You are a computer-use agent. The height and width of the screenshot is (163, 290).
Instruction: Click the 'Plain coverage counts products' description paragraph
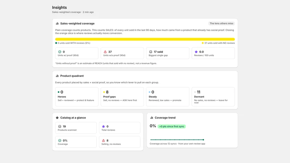pyautogui.click(x=145, y=32)
